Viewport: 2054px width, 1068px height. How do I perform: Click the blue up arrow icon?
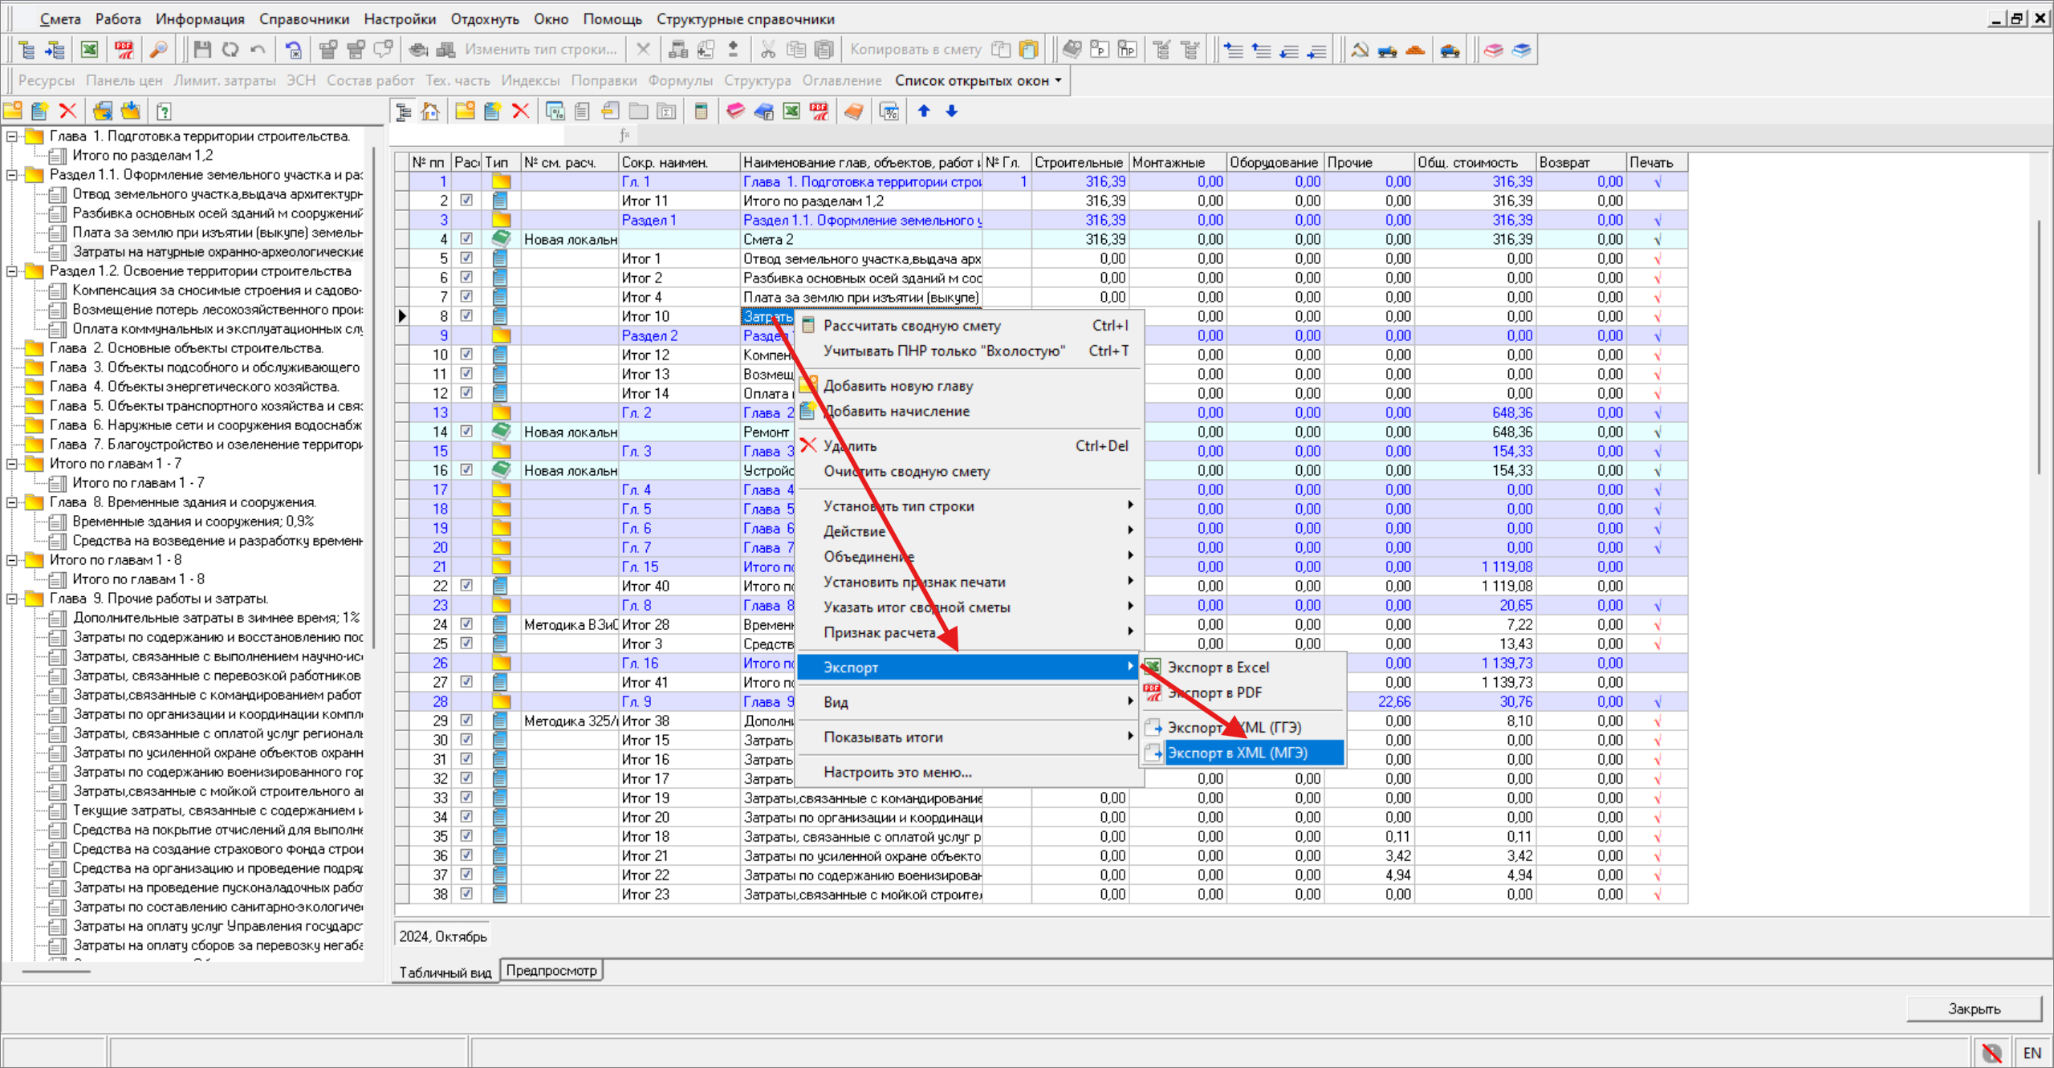coord(924,111)
